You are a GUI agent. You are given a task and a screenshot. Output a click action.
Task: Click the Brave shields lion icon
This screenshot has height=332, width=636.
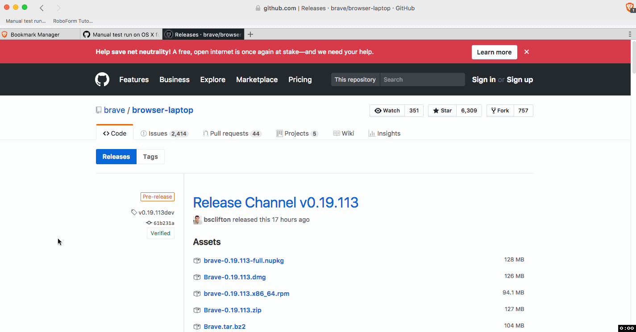(x=631, y=8)
